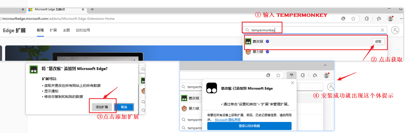Open a new browser tab with plus icon
Image resolution: width=406 pixels, height=133 pixels.
(92, 9)
